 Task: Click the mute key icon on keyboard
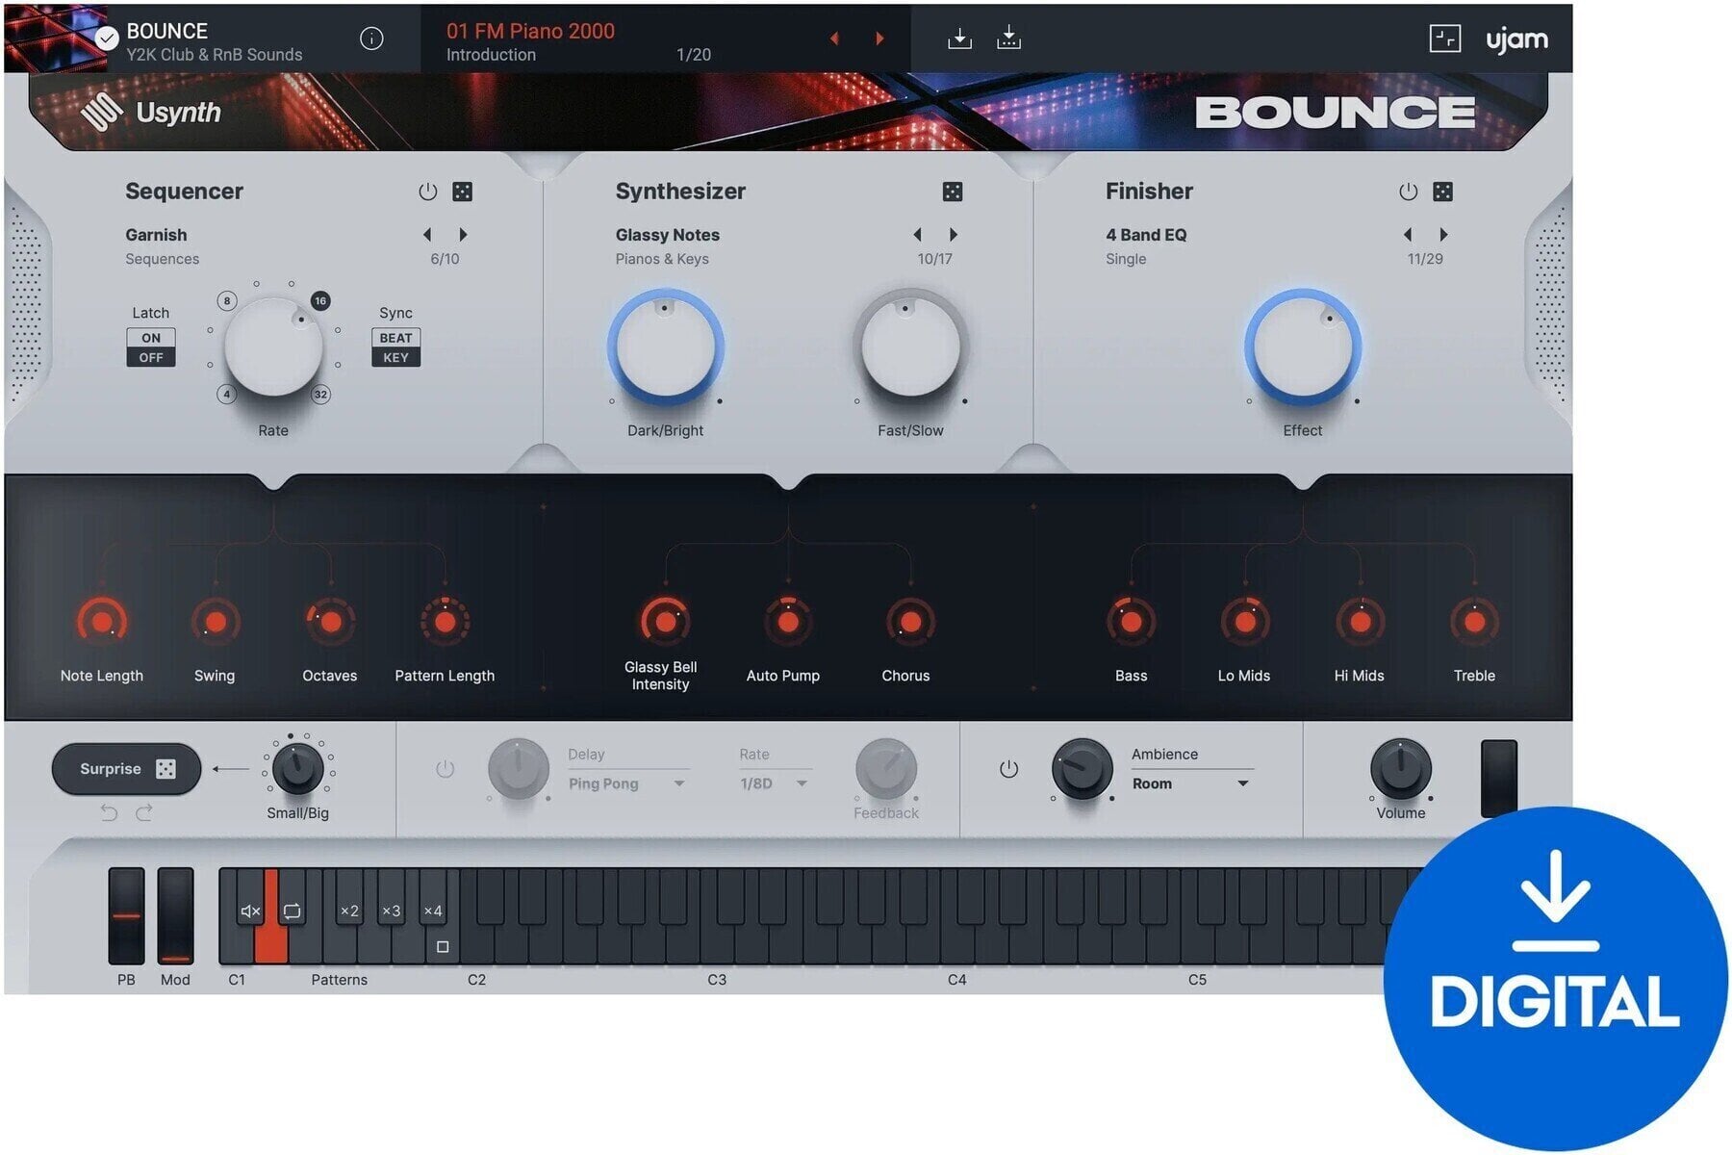(250, 911)
